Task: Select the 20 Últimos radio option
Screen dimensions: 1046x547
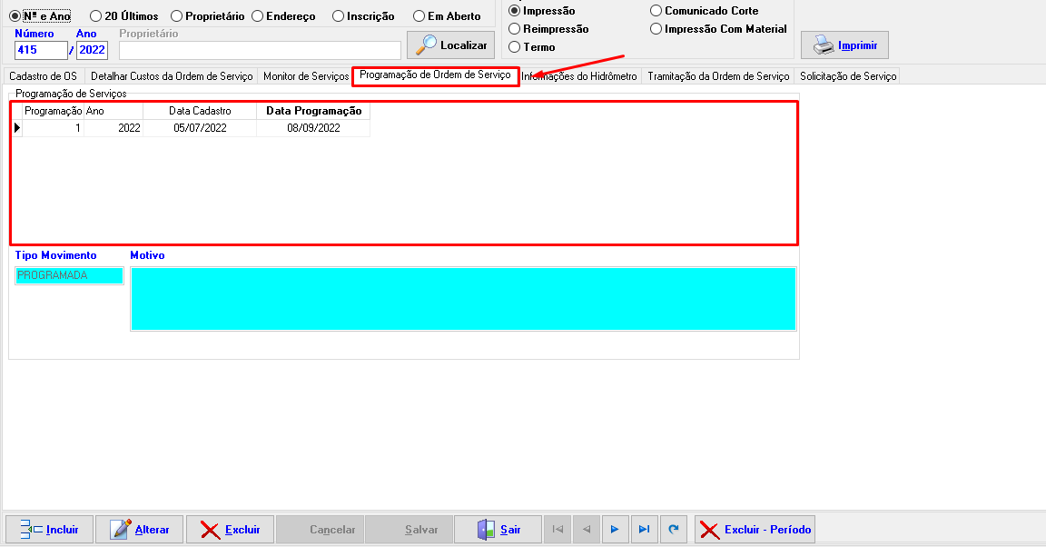Action: click(95, 16)
